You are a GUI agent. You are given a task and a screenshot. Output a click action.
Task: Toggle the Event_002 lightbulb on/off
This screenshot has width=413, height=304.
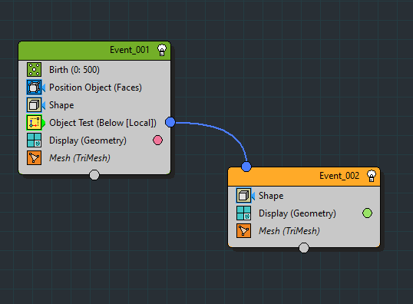click(x=372, y=176)
